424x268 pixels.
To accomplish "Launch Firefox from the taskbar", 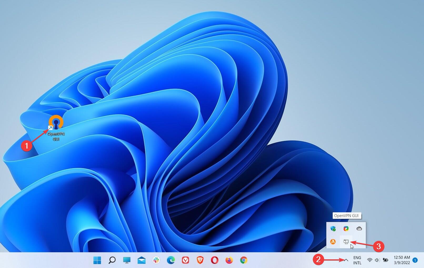I will (229, 260).
